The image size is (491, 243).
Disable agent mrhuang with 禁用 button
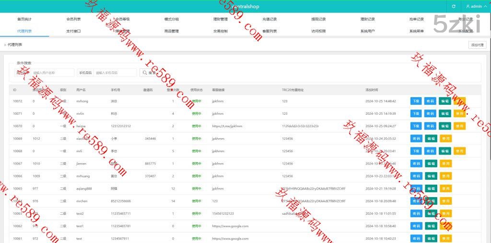tap(445, 176)
